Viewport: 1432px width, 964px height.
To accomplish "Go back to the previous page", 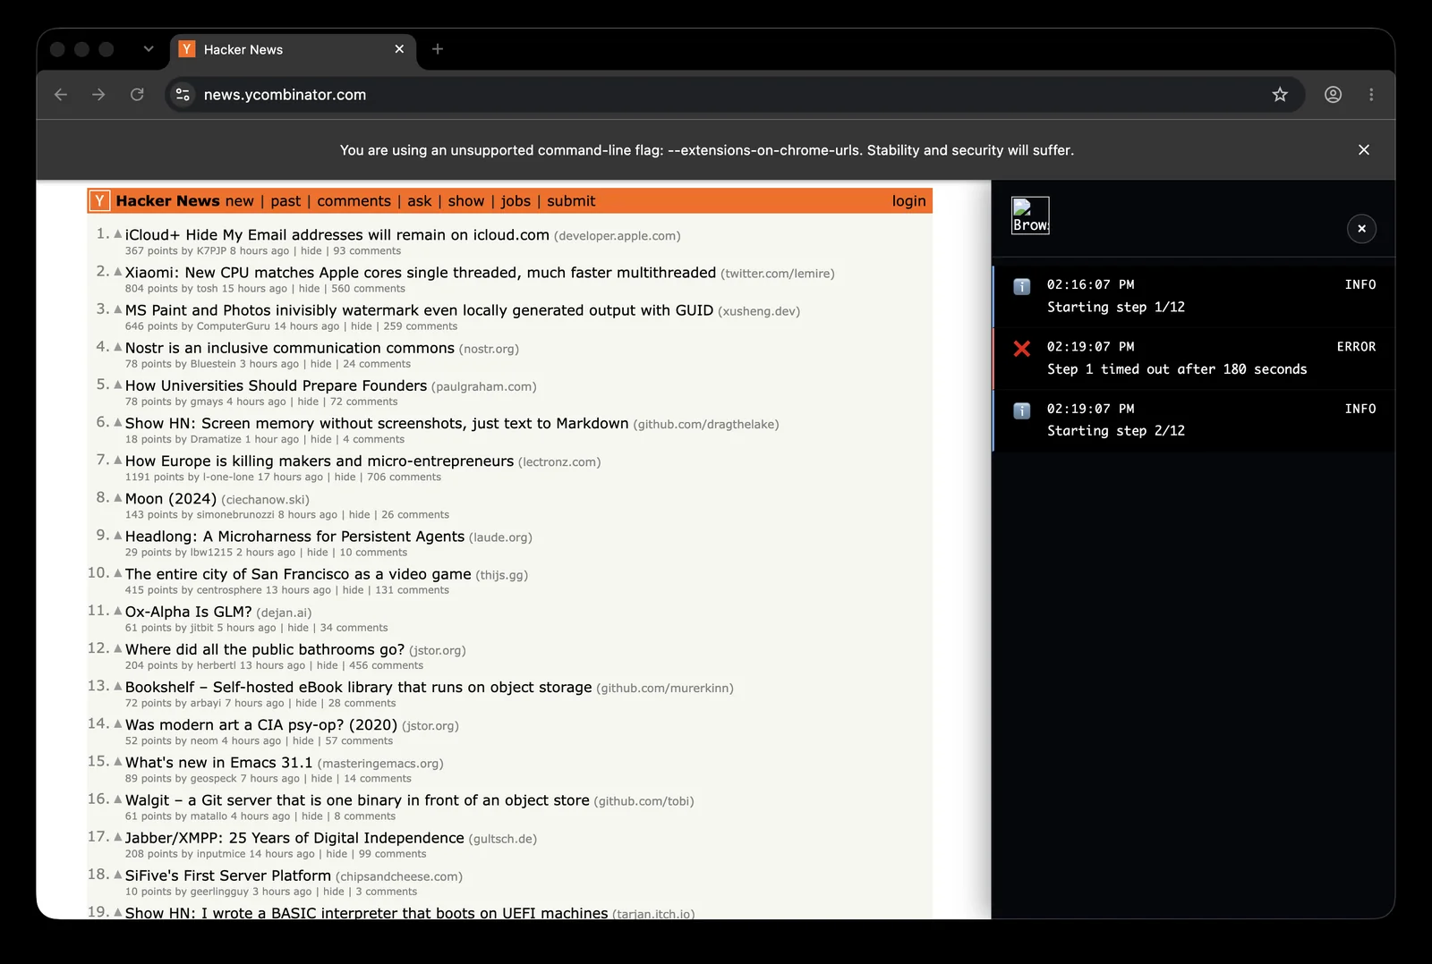I will tap(61, 95).
